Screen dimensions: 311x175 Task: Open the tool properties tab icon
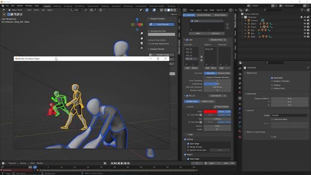pos(240,69)
